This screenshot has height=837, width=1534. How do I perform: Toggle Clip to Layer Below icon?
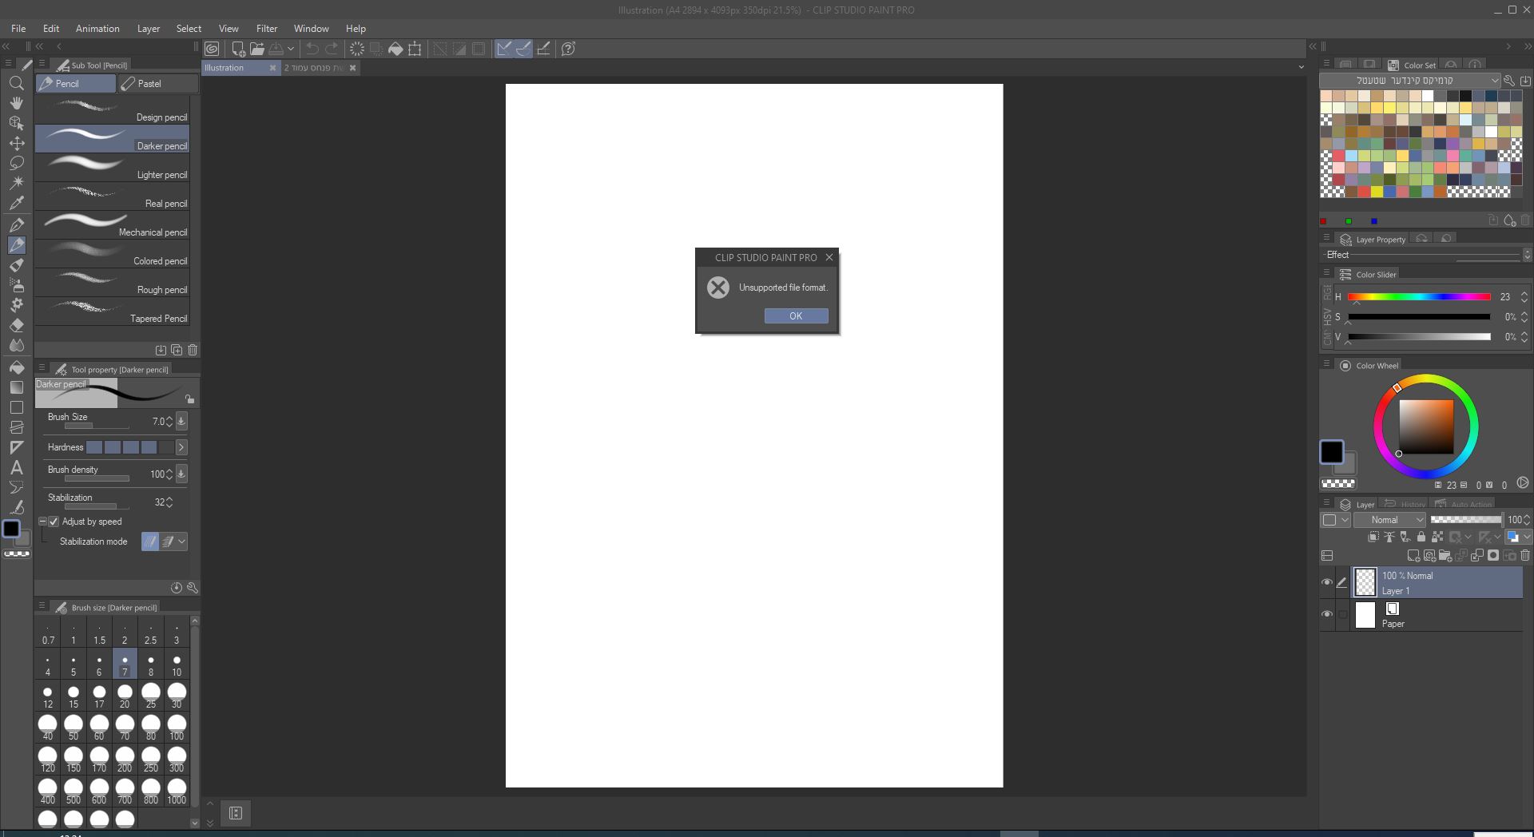(x=1373, y=537)
